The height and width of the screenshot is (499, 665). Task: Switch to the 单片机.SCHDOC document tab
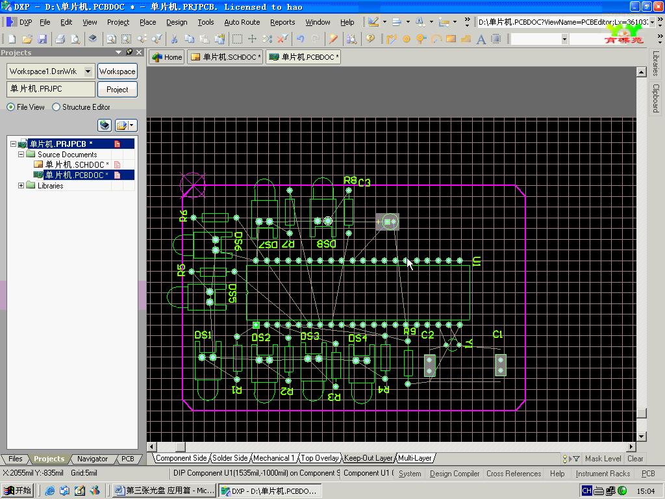[x=225, y=57]
